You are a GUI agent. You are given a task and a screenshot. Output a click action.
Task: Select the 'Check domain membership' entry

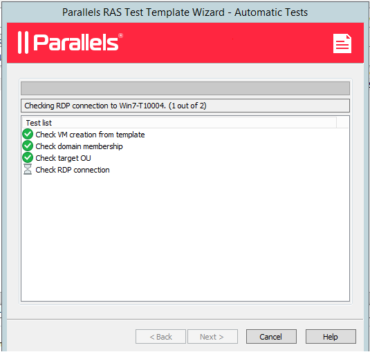79,146
